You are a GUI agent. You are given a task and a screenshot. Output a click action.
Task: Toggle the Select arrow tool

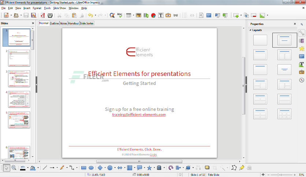6,168
